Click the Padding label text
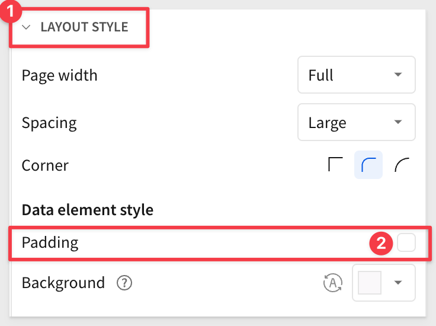 click(50, 242)
